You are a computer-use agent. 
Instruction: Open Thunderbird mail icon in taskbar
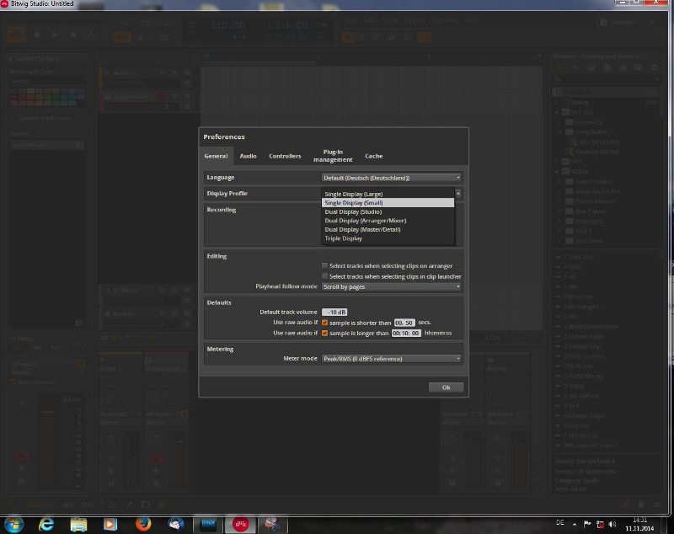pos(175,524)
